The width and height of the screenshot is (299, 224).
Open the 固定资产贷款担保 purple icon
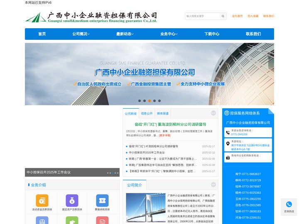[72, 200]
